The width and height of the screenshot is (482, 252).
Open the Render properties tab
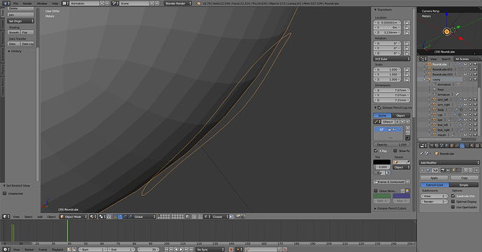coord(432,145)
